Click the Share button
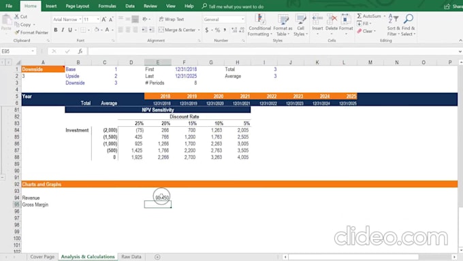 [453, 6]
